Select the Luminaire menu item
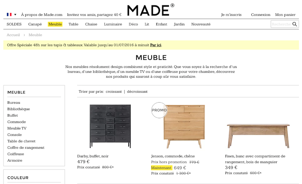Image resolution: width=302 pixels, height=184 pixels. (113, 24)
